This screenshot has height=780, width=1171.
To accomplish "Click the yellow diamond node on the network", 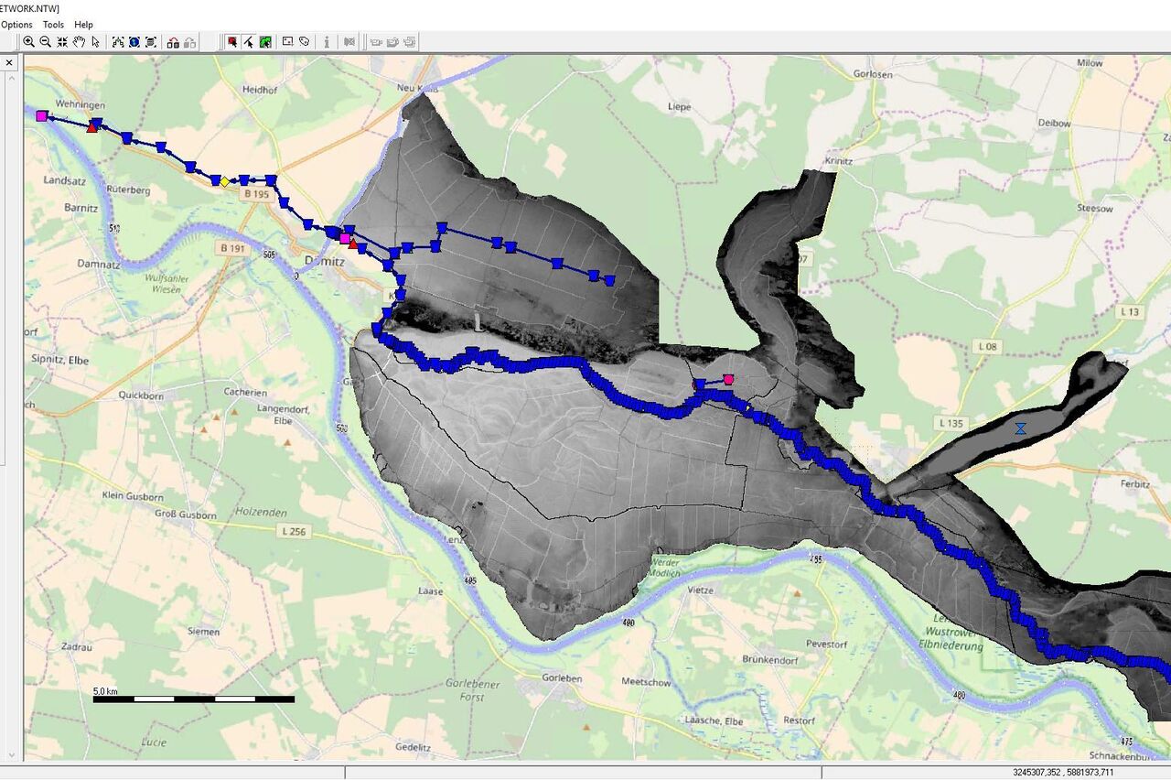I will pos(224,181).
